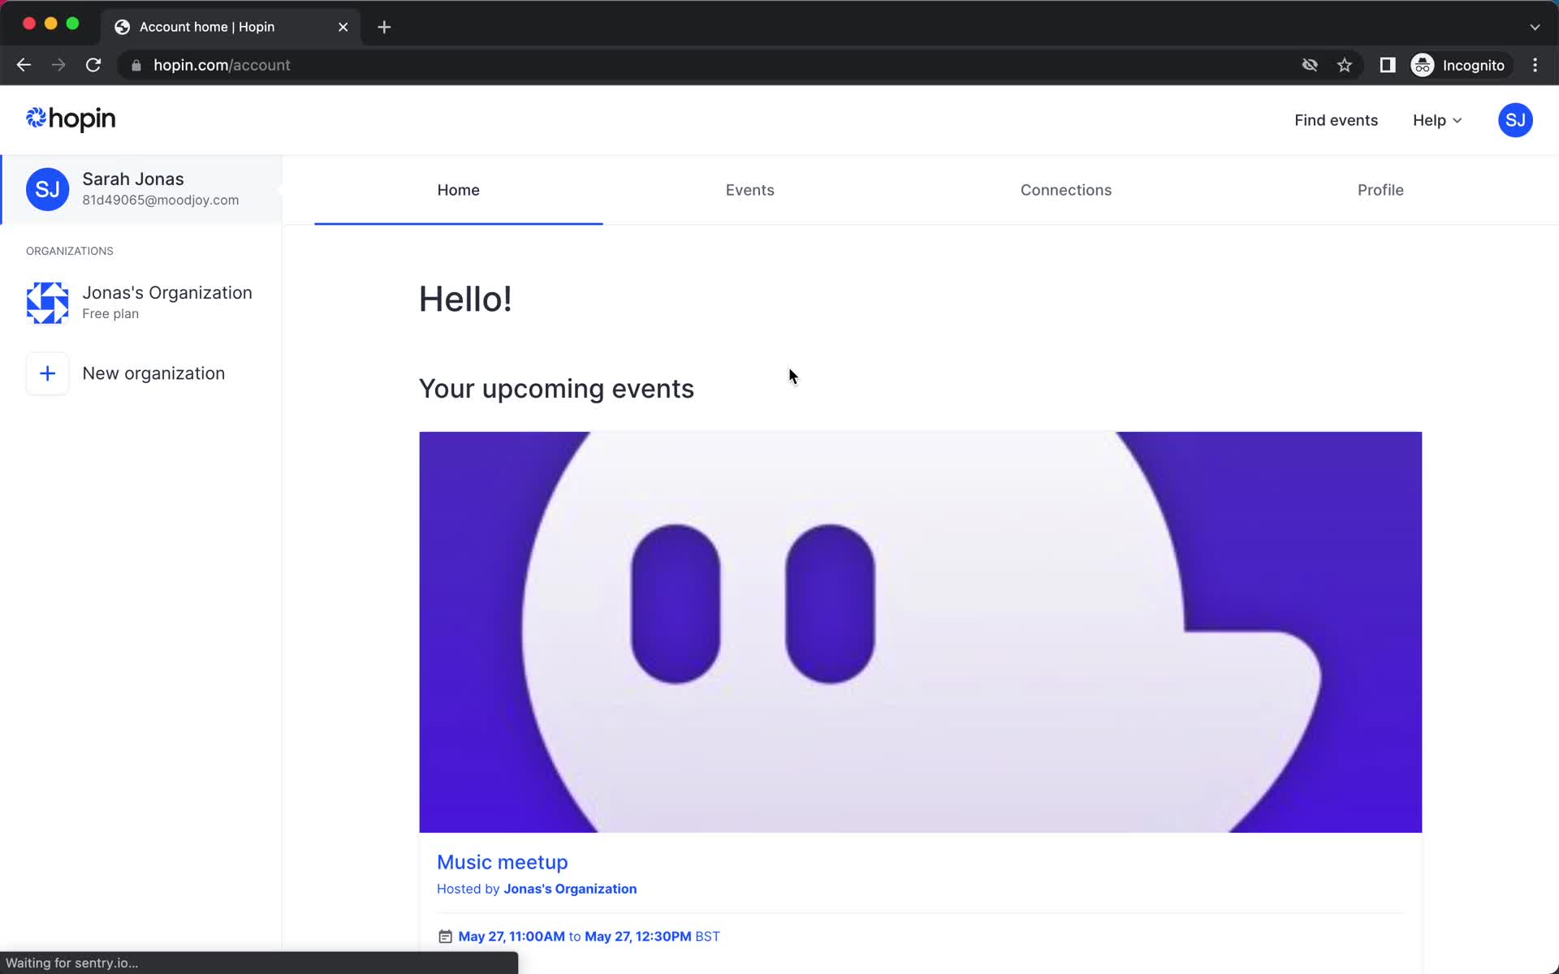Screen dimensions: 1559x974
Task: Click the Connections menu item
Action: tap(1065, 188)
